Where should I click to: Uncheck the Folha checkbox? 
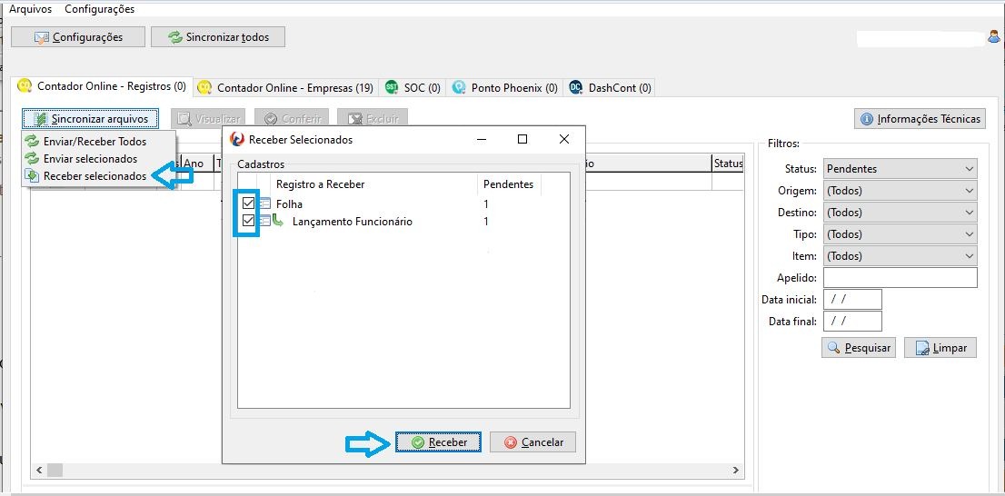pos(249,203)
